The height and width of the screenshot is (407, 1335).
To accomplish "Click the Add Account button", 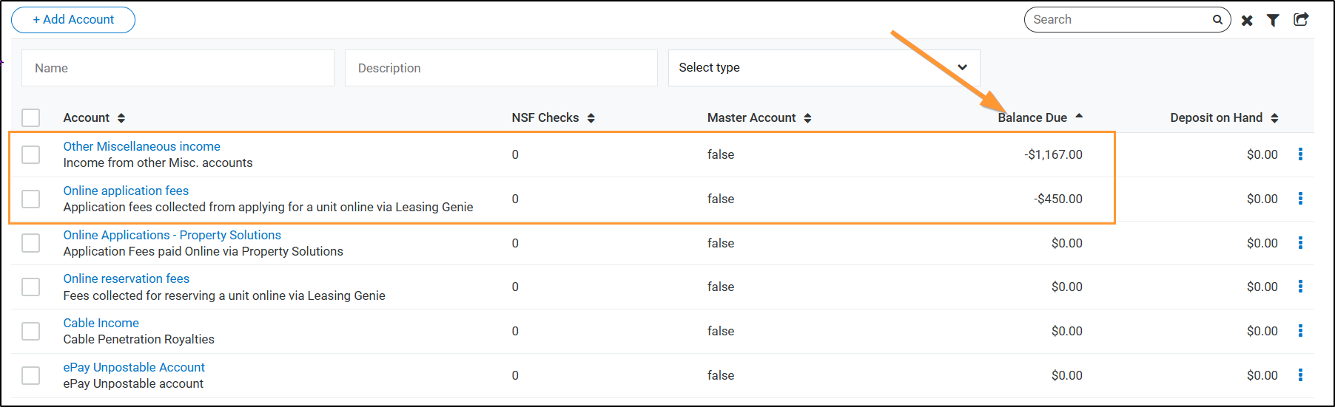I will [x=73, y=20].
